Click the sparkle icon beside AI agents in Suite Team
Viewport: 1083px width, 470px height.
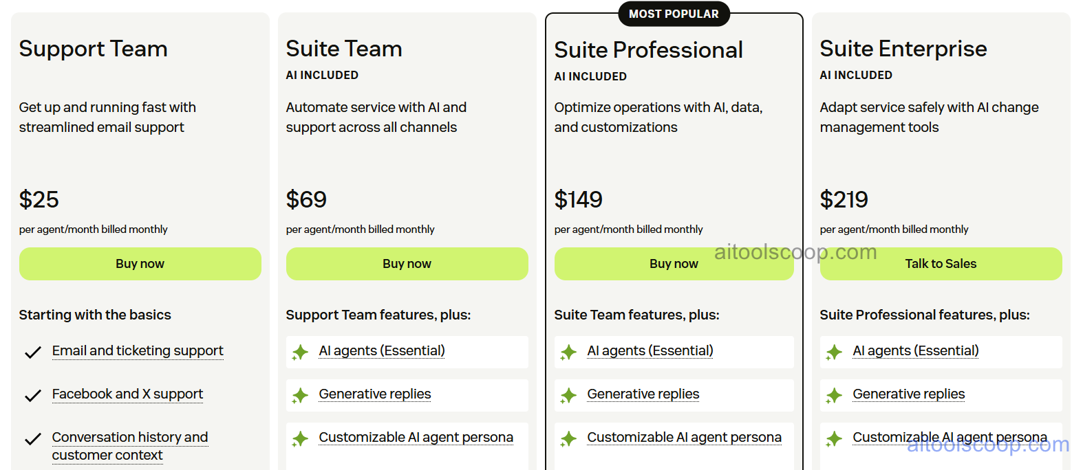point(300,352)
